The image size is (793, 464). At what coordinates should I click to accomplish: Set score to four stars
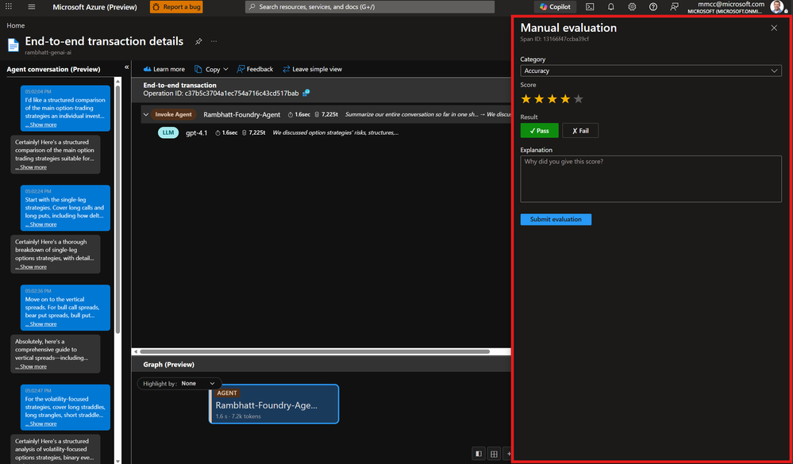click(565, 99)
